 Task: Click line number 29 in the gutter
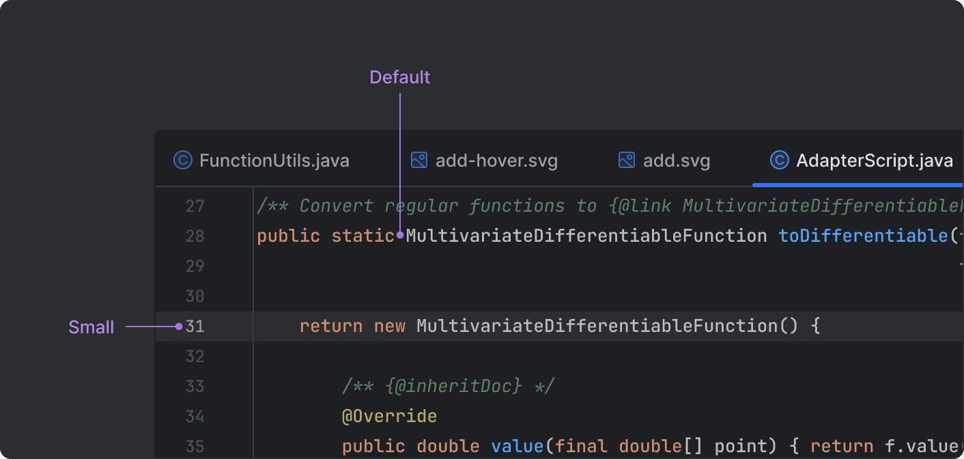[195, 266]
